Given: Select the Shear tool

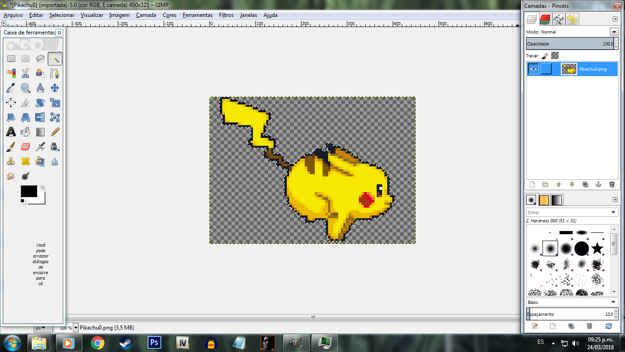Looking at the screenshot, I should pos(11,117).
